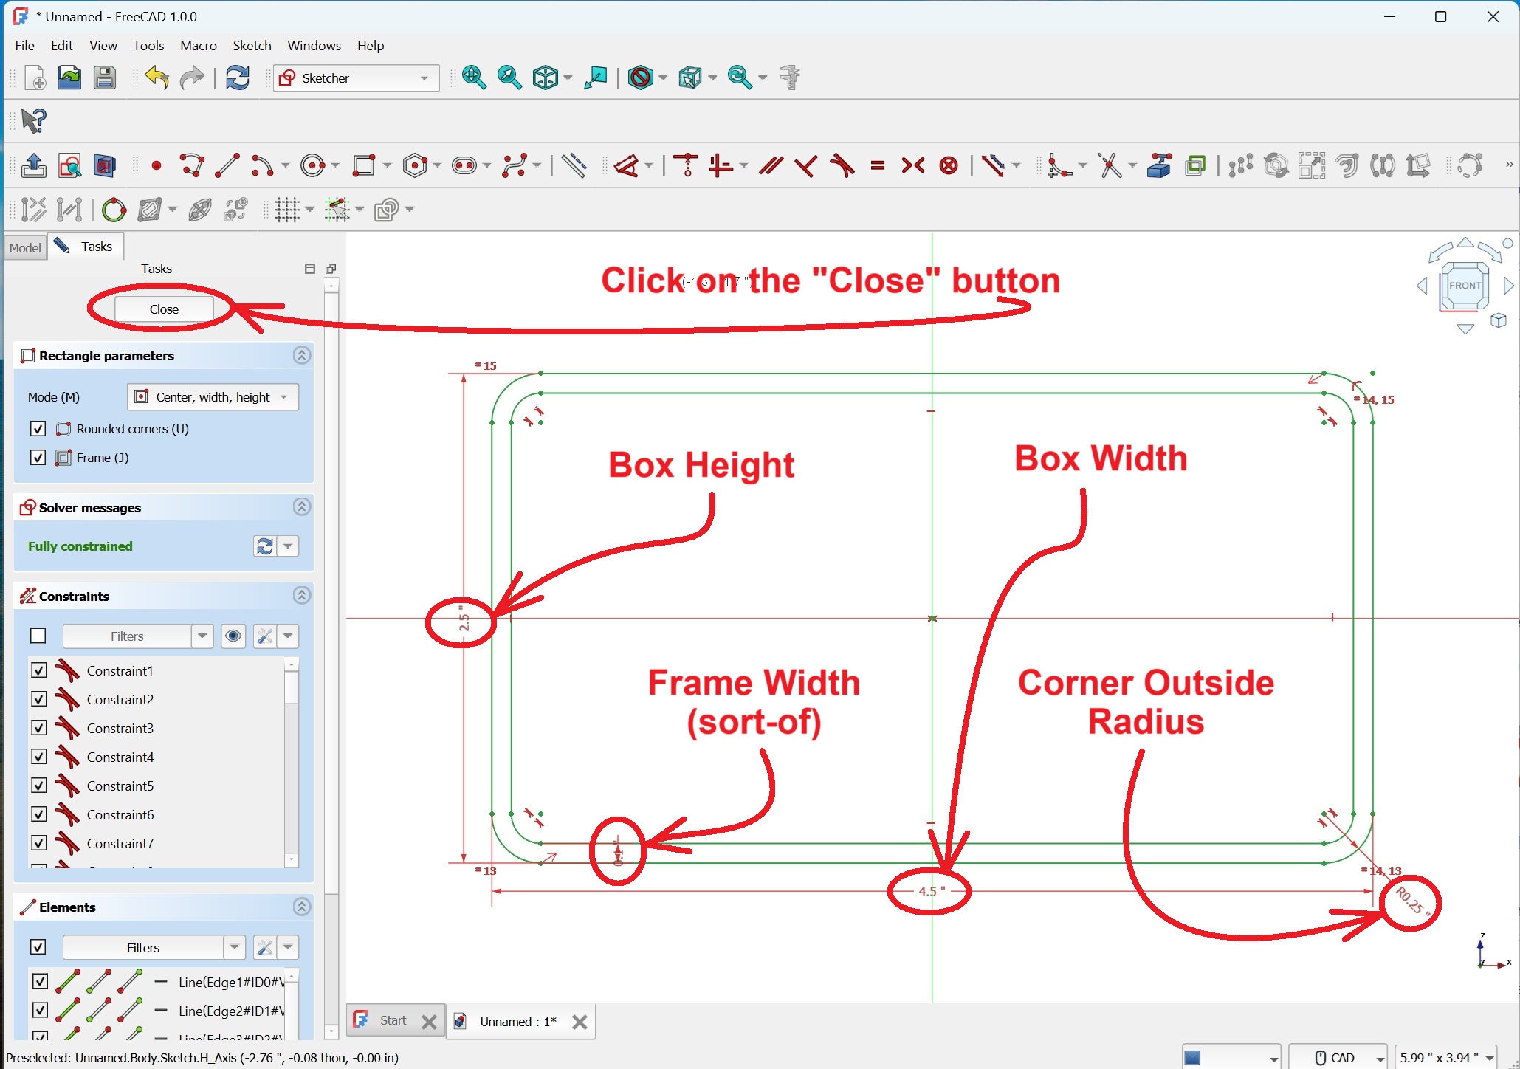
Task: Click the Undo arrow icon
Action: [x=157, y=78]
